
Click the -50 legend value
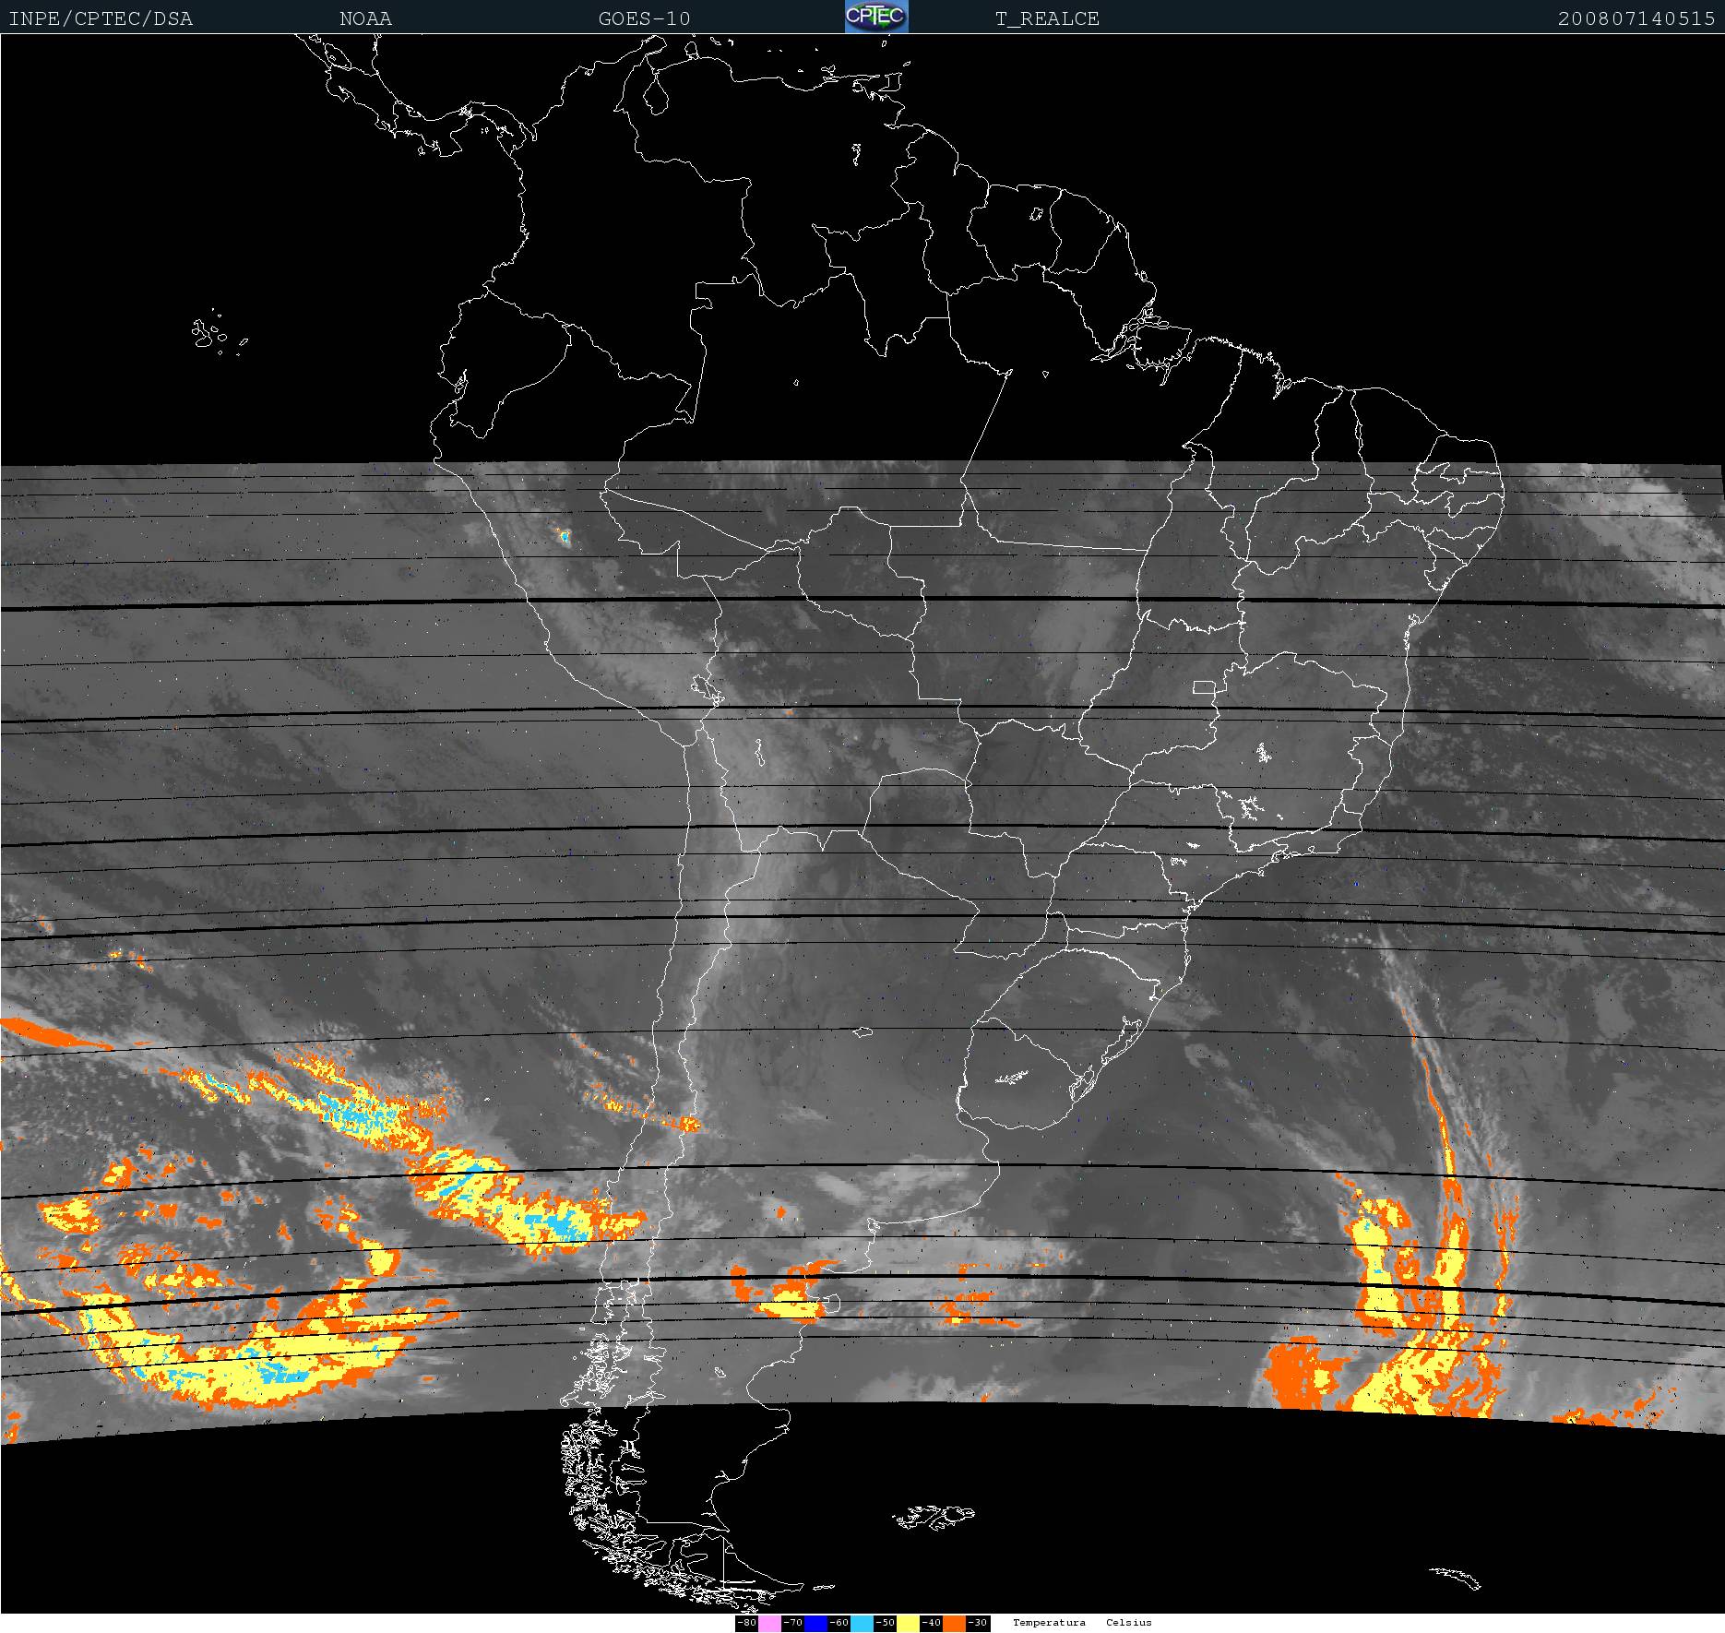(885, 1623)
